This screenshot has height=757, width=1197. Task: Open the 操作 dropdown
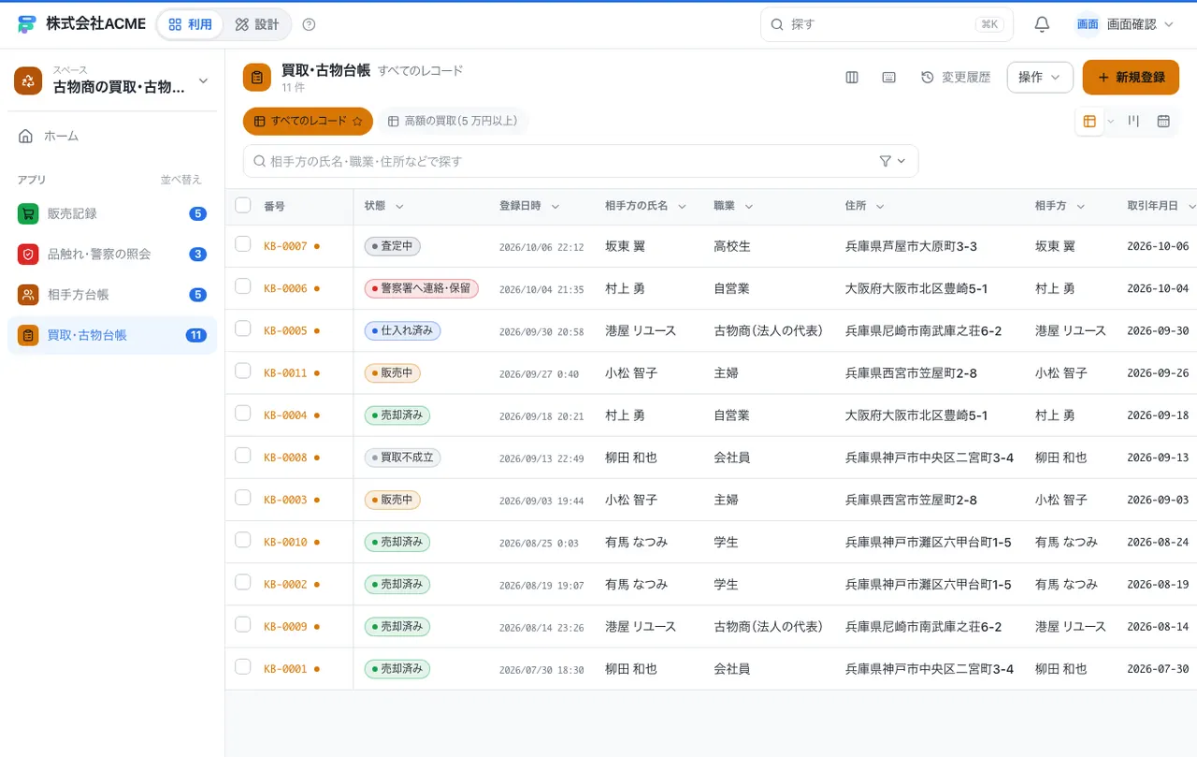[x=1040, y=78]
